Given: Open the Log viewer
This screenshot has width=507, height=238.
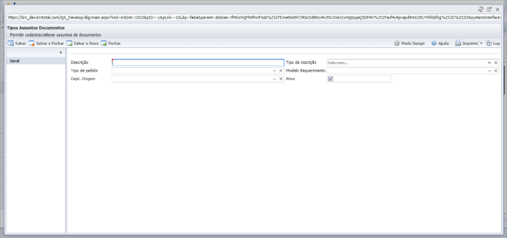Looking at the screenshot, I should 493,44.
